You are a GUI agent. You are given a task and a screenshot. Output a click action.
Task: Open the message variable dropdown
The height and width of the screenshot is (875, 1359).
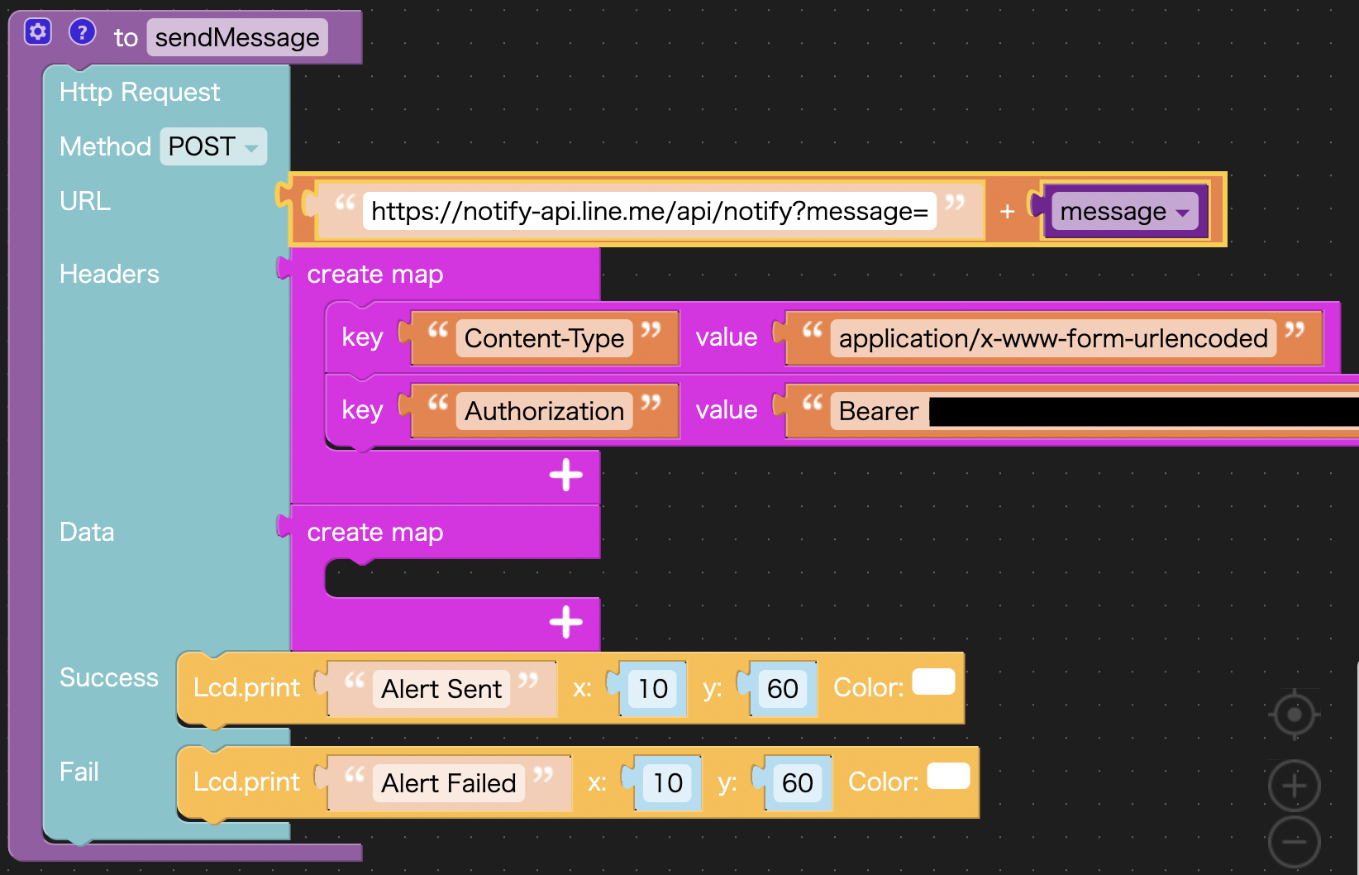(x=1124, y=212)
